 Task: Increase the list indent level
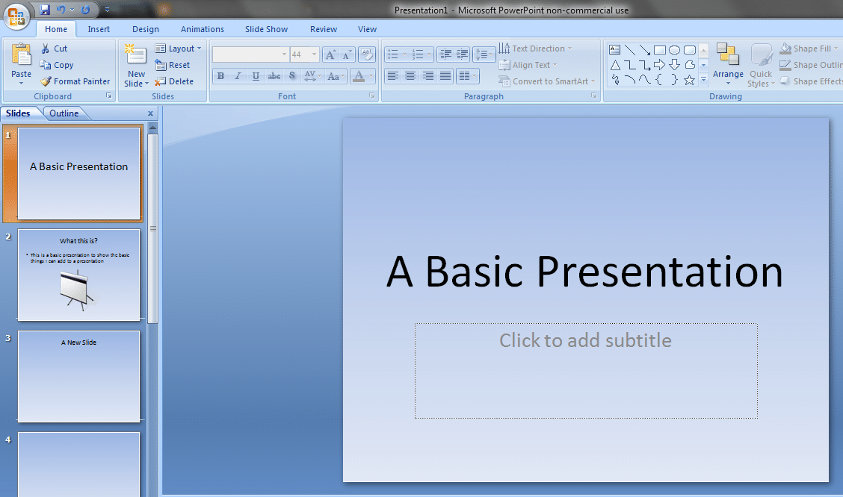[x=463, y=54]
